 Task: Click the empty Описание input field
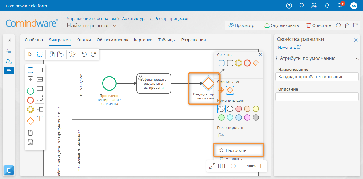pyautogui.click(x=317, y=97)
